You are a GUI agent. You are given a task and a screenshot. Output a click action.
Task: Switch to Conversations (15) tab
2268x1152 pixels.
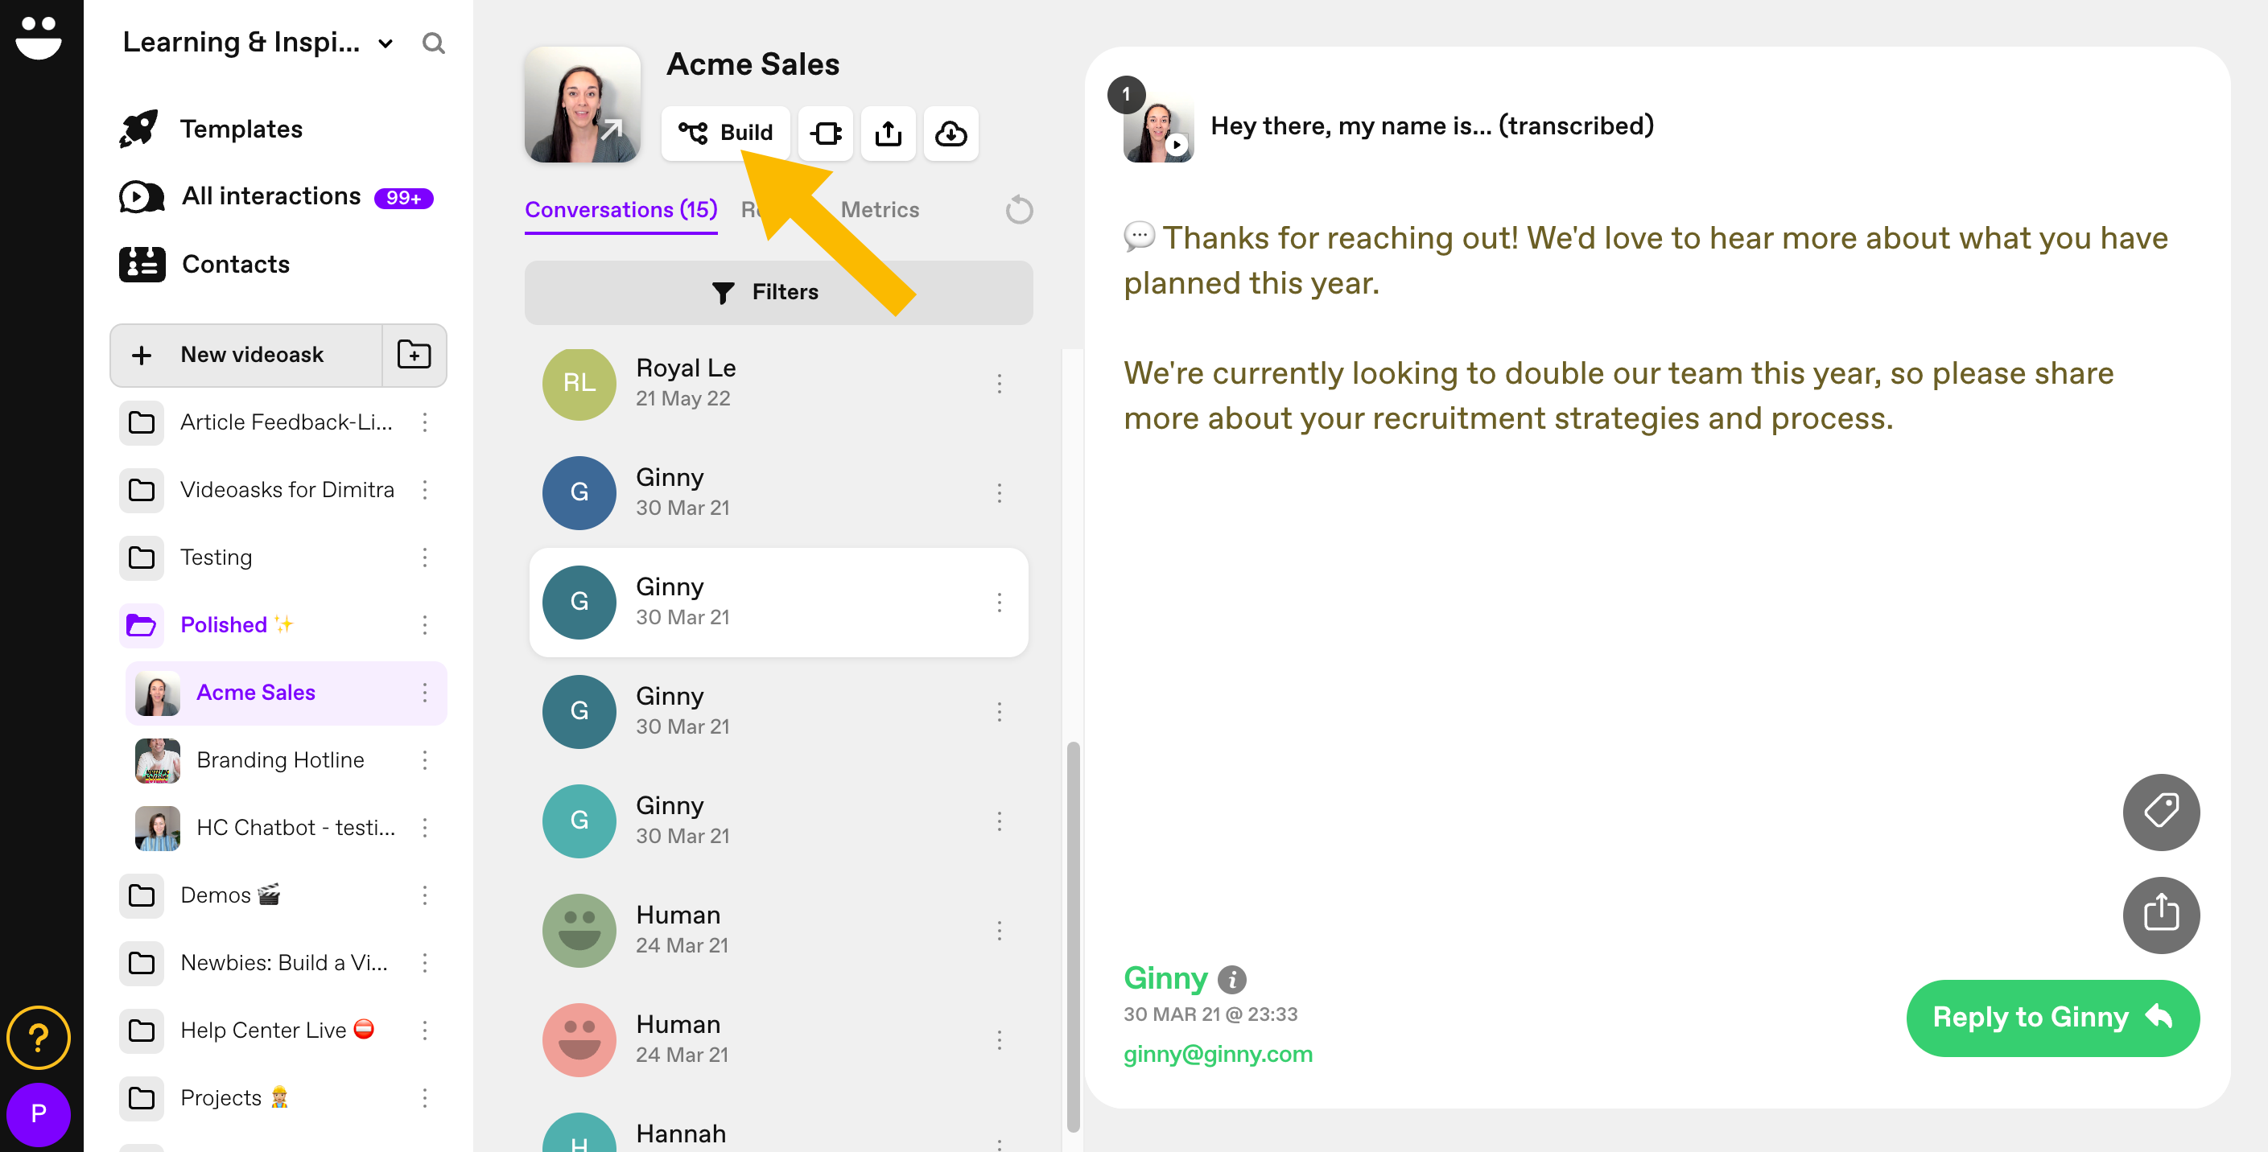click(621, 210)
